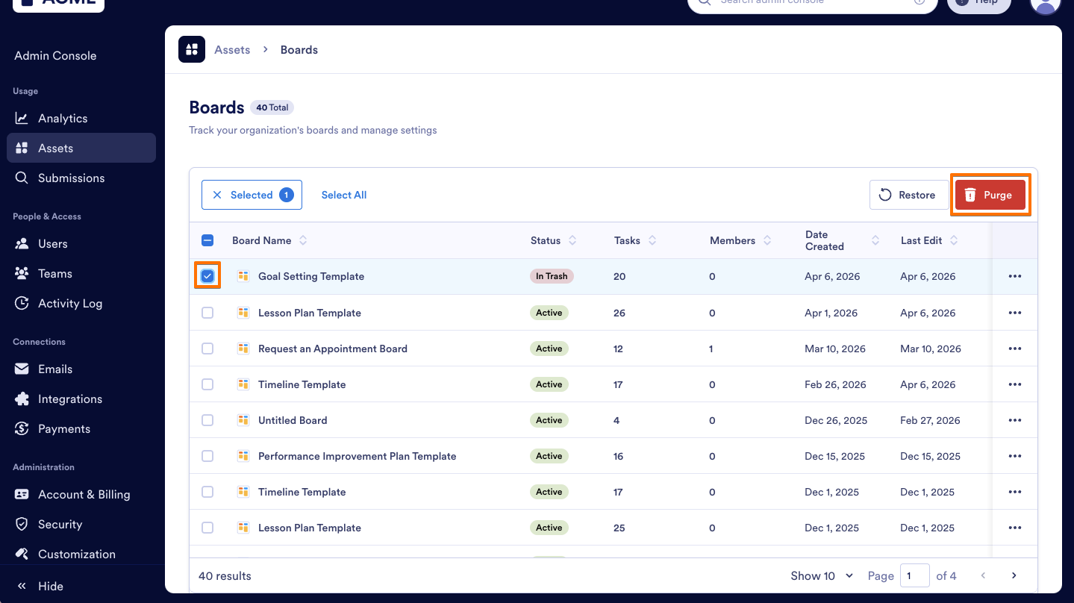
Task: Click the Restore button
Action: [909, 194]
